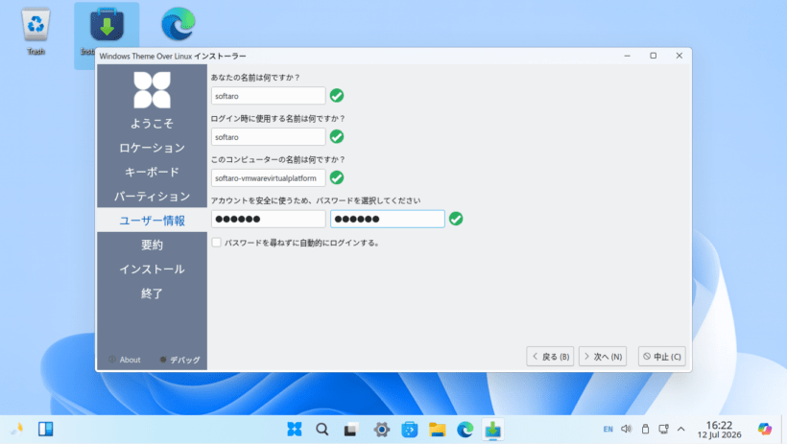Go to the ようこそ step
Screen dimensions: 787x444
152,124
